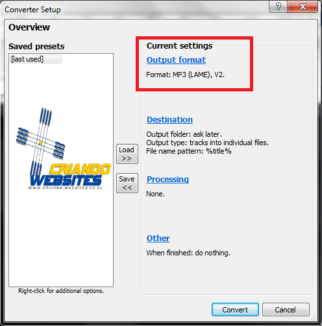This screenshot has width=322, height=326.
Task: Open the Output format settings link
Action: click(x=176, y=60)
